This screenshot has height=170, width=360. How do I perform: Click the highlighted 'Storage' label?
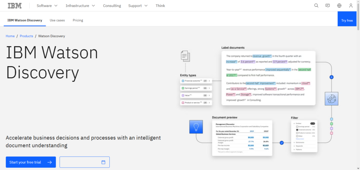[x=246, y=94]
